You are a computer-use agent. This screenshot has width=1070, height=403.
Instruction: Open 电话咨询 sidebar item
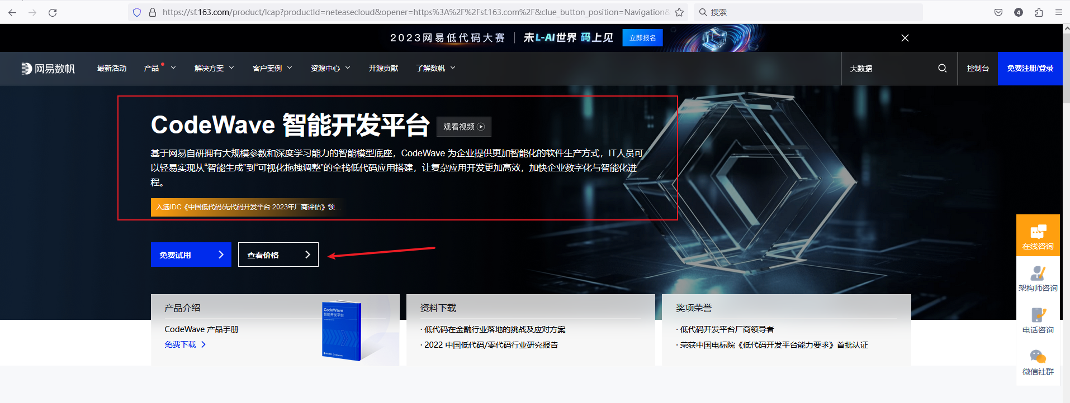1038,320
